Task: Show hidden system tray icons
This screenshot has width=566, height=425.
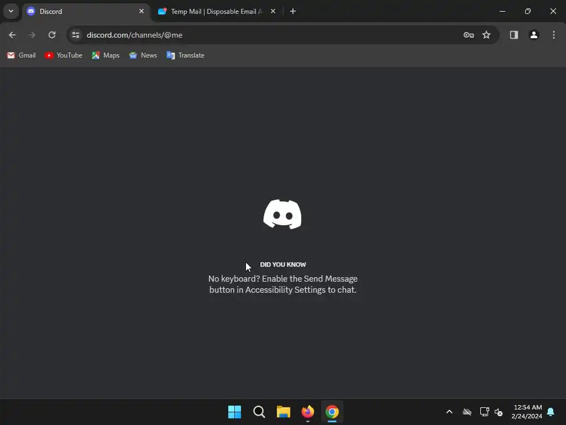Action: (449, 412)
